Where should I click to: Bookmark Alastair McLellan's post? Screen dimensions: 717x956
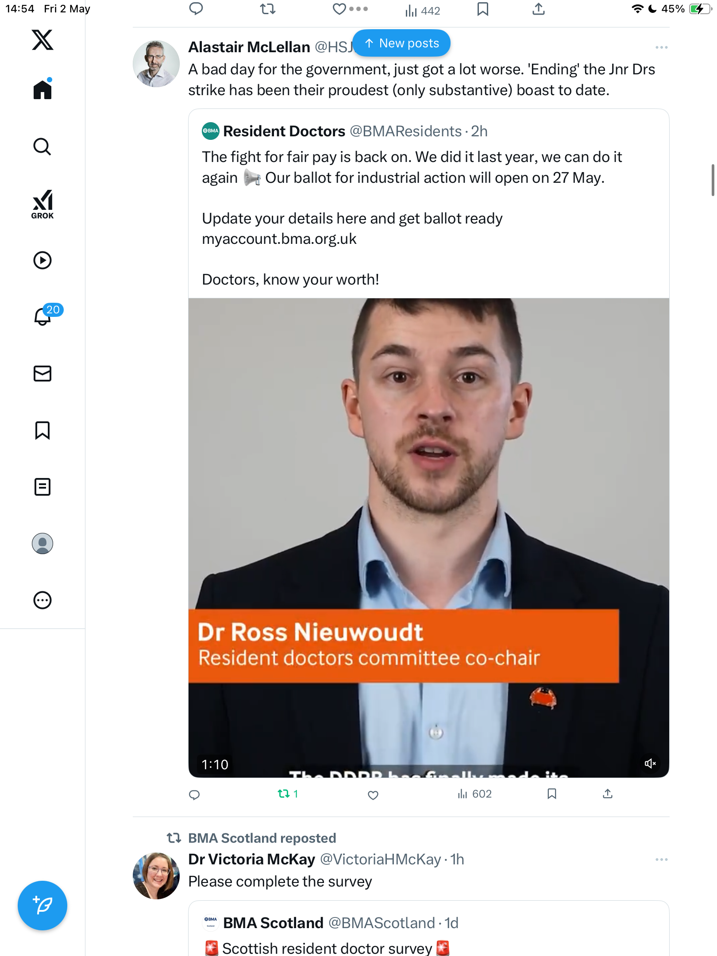[551, 794]
